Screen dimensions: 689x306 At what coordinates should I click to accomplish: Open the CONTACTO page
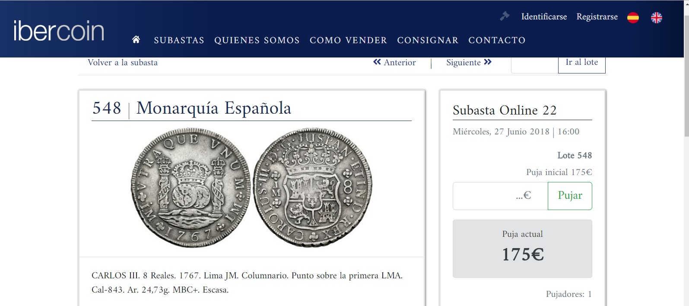pos(497,40)
